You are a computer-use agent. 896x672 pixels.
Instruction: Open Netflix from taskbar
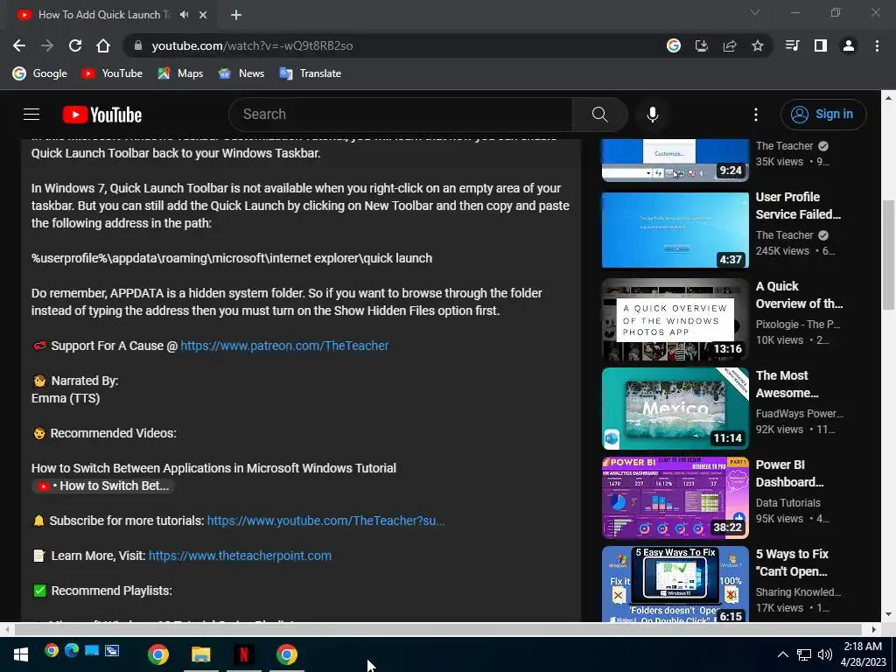(243, 654)
